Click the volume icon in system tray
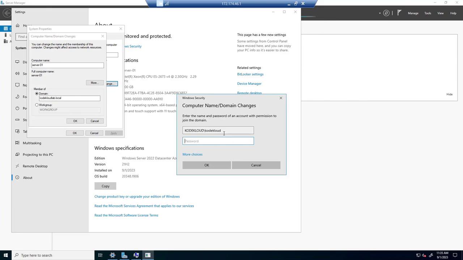Image resolution: width=463 pixels, height=260 pixels. point(424,256)
